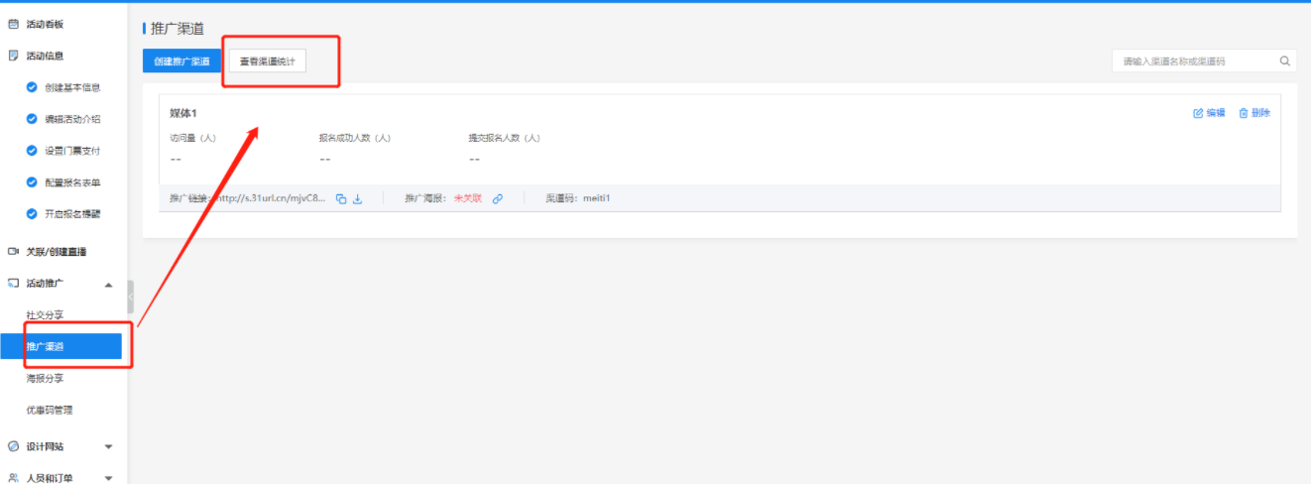Image resolution: width=1311 pixels, height=484 pixels.
Task: Download the promotion link QR via download icon
Action: [358, 198]
